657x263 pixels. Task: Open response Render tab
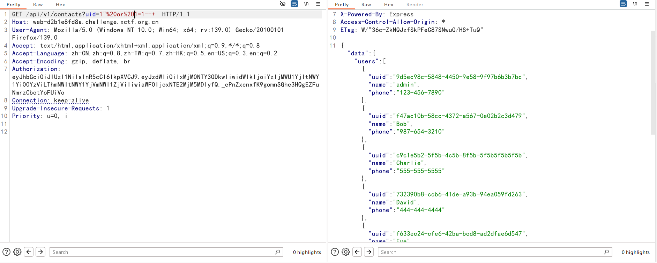click(x=415, y=5)
